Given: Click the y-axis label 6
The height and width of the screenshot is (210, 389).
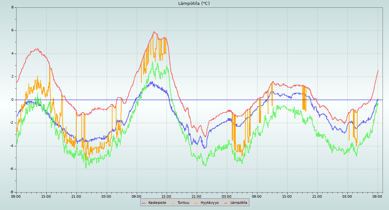Looking at the screenshot, I should tap(12, 30).
